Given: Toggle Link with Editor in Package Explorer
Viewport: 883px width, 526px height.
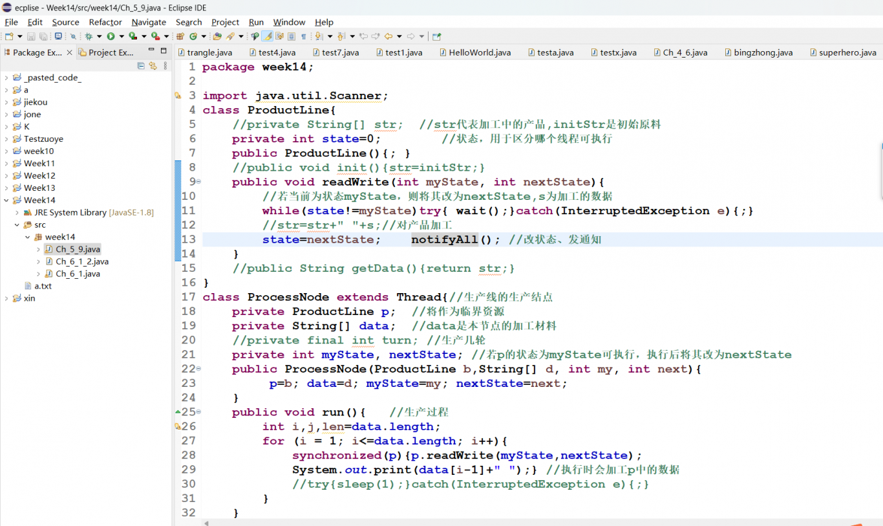Looking at the screenshot, I should pos(153,65).
